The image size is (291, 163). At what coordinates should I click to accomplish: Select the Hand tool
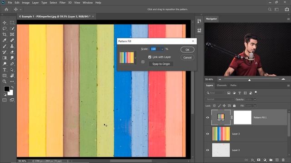pos(12,76)
